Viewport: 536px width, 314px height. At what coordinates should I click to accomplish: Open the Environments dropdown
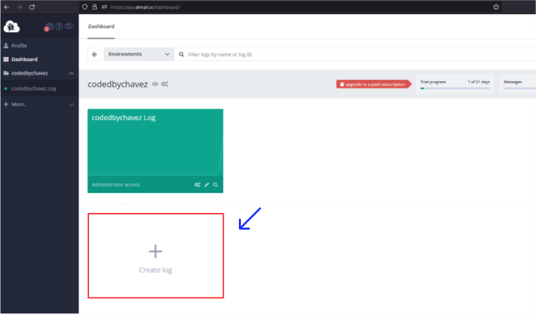tap(139, 54)
